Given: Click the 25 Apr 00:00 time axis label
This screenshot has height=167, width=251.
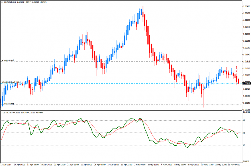Looking at the screenshot, I should [x=86, y=165].
